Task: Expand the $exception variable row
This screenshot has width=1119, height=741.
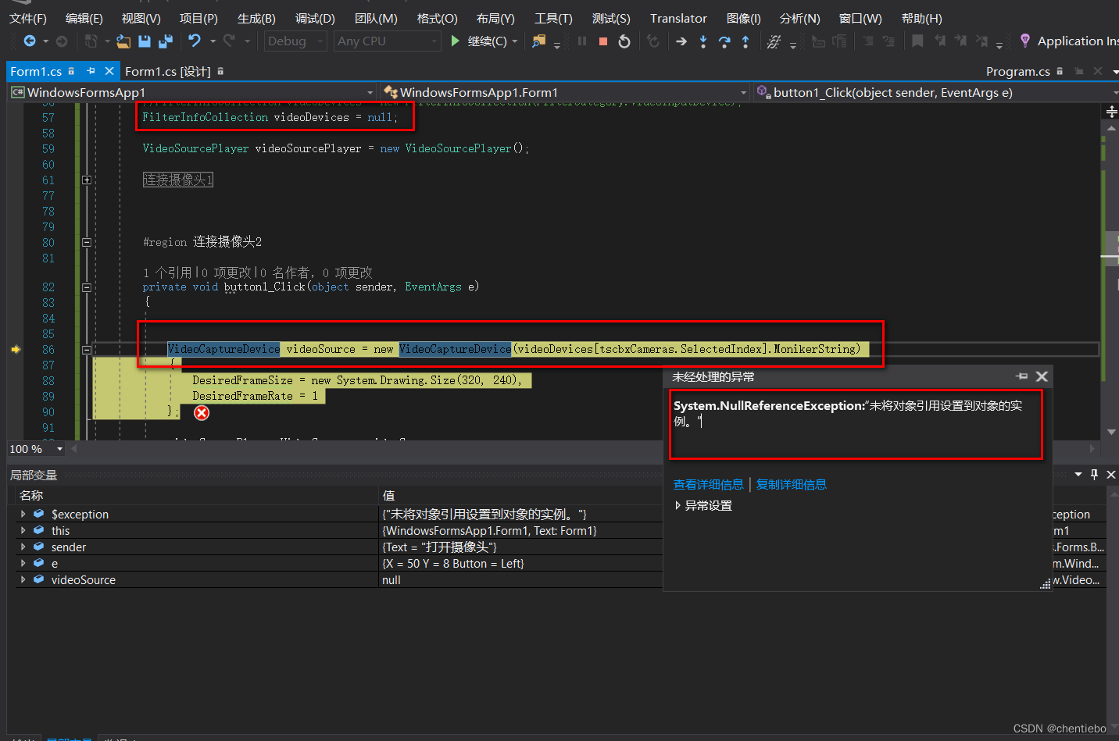Action: (23, 514)
